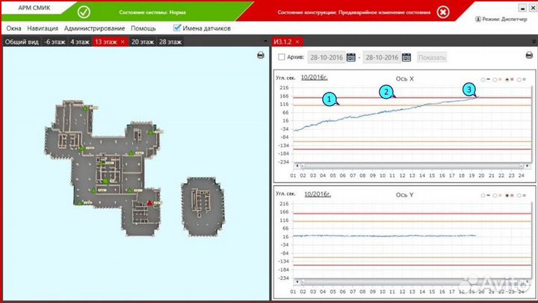Open the Администрирование menu
The image size is (538, 303).
[95, 28]
